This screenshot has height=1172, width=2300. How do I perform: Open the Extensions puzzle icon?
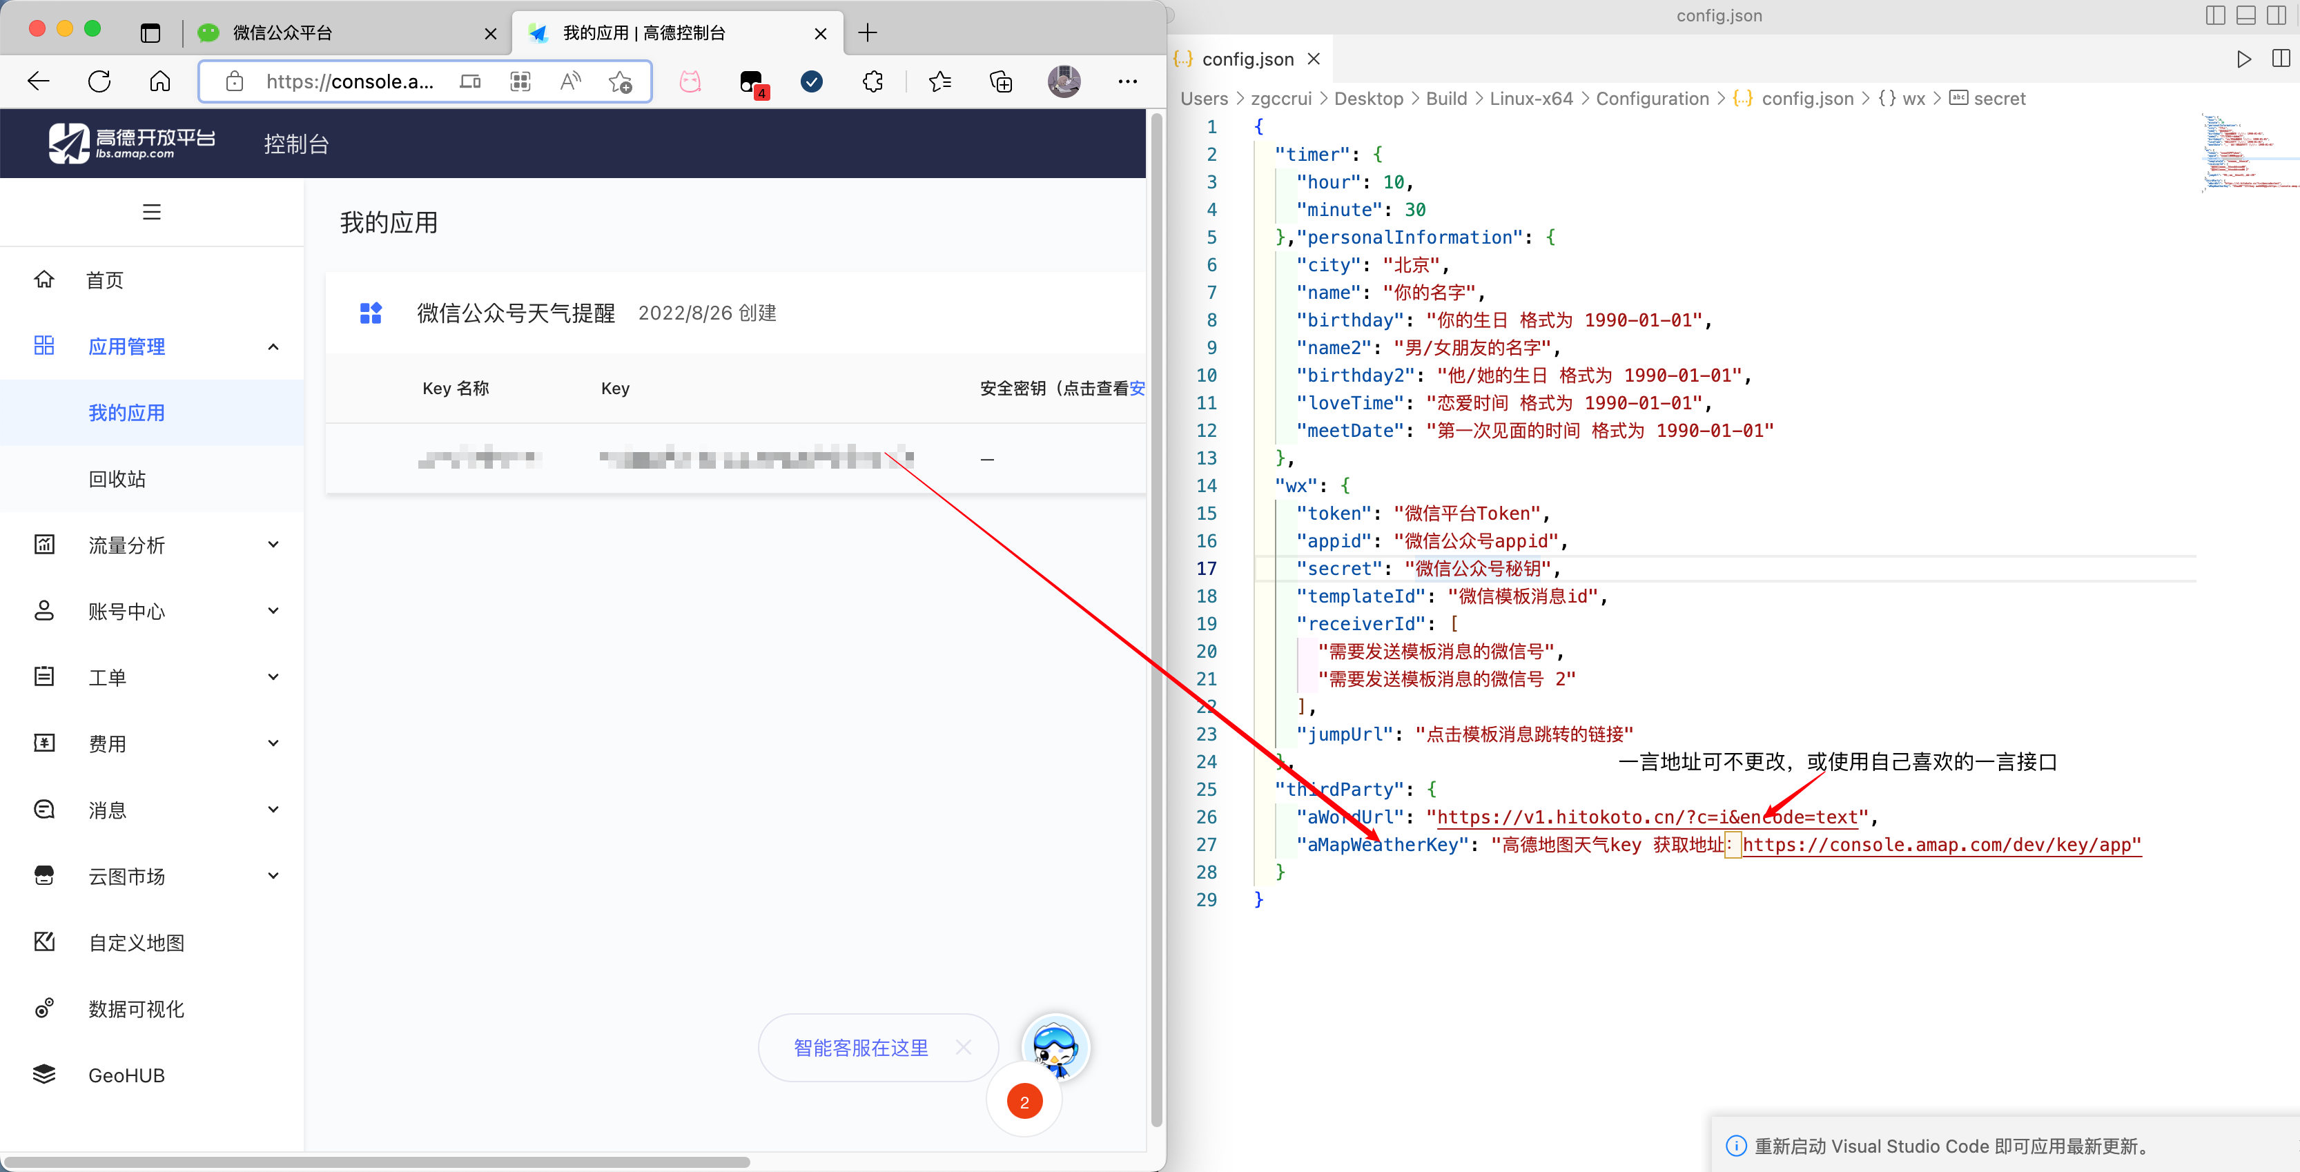[x=873, y=82]
